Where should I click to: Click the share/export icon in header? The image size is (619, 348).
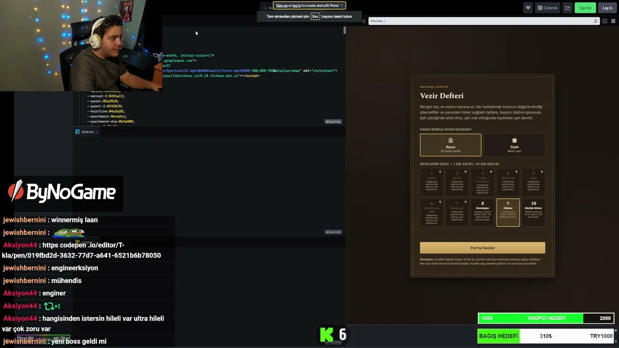(x=568, y=8)
